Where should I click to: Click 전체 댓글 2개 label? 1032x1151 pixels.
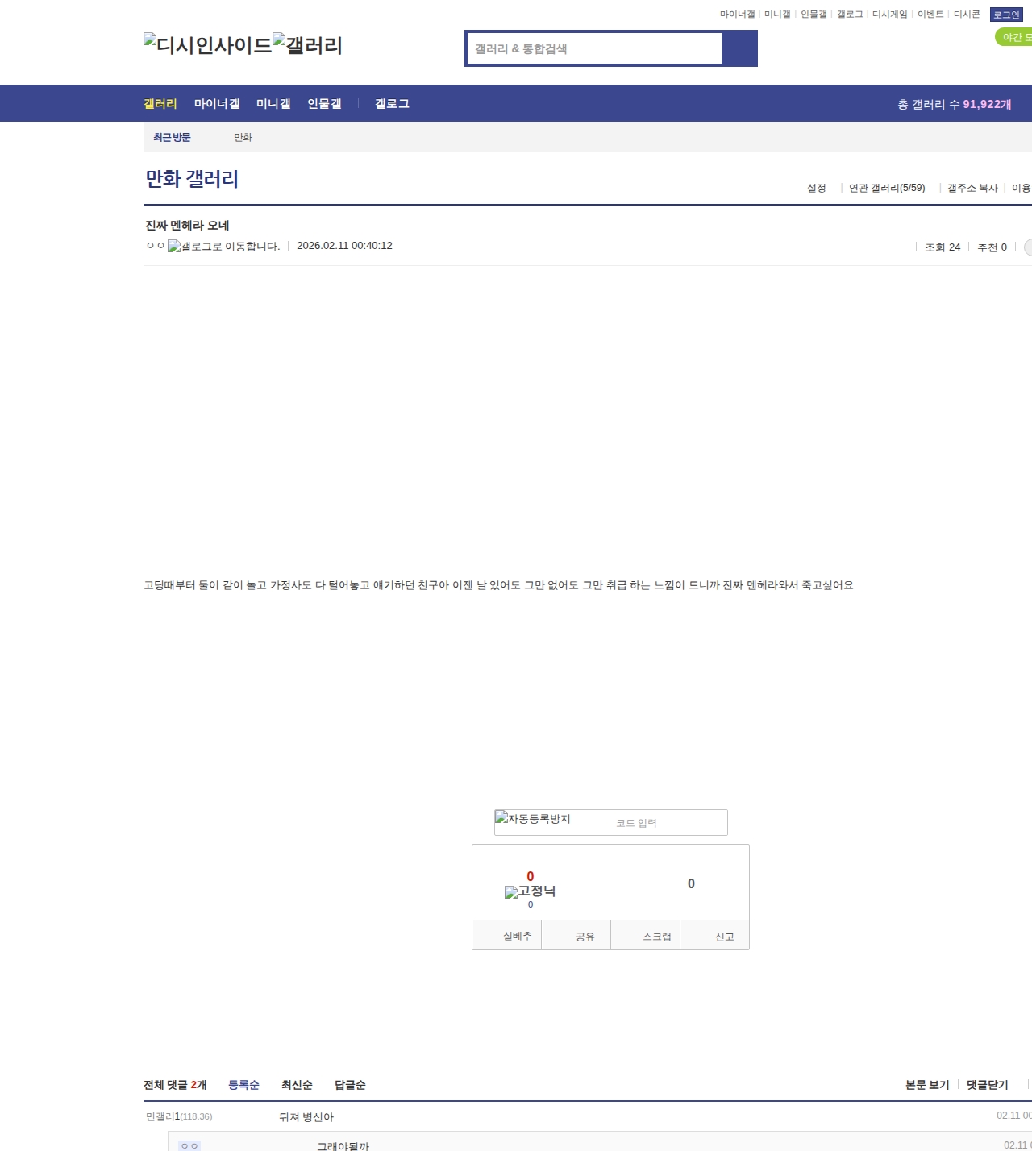(x=175, y=1084)
